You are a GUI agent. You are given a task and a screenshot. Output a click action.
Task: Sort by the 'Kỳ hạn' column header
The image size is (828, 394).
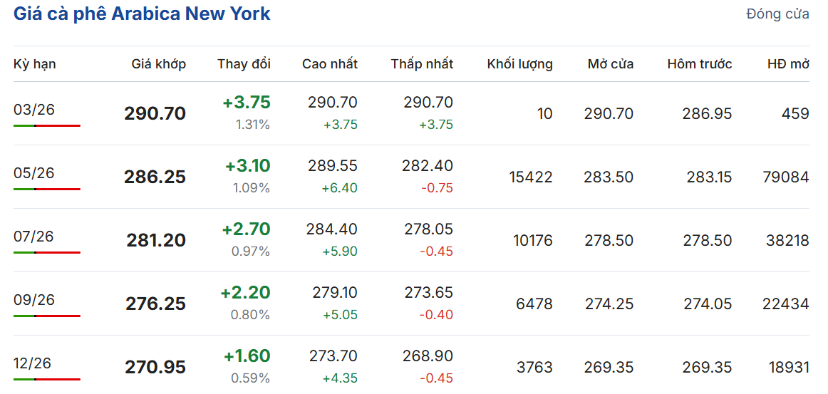(x=35, y=64)
